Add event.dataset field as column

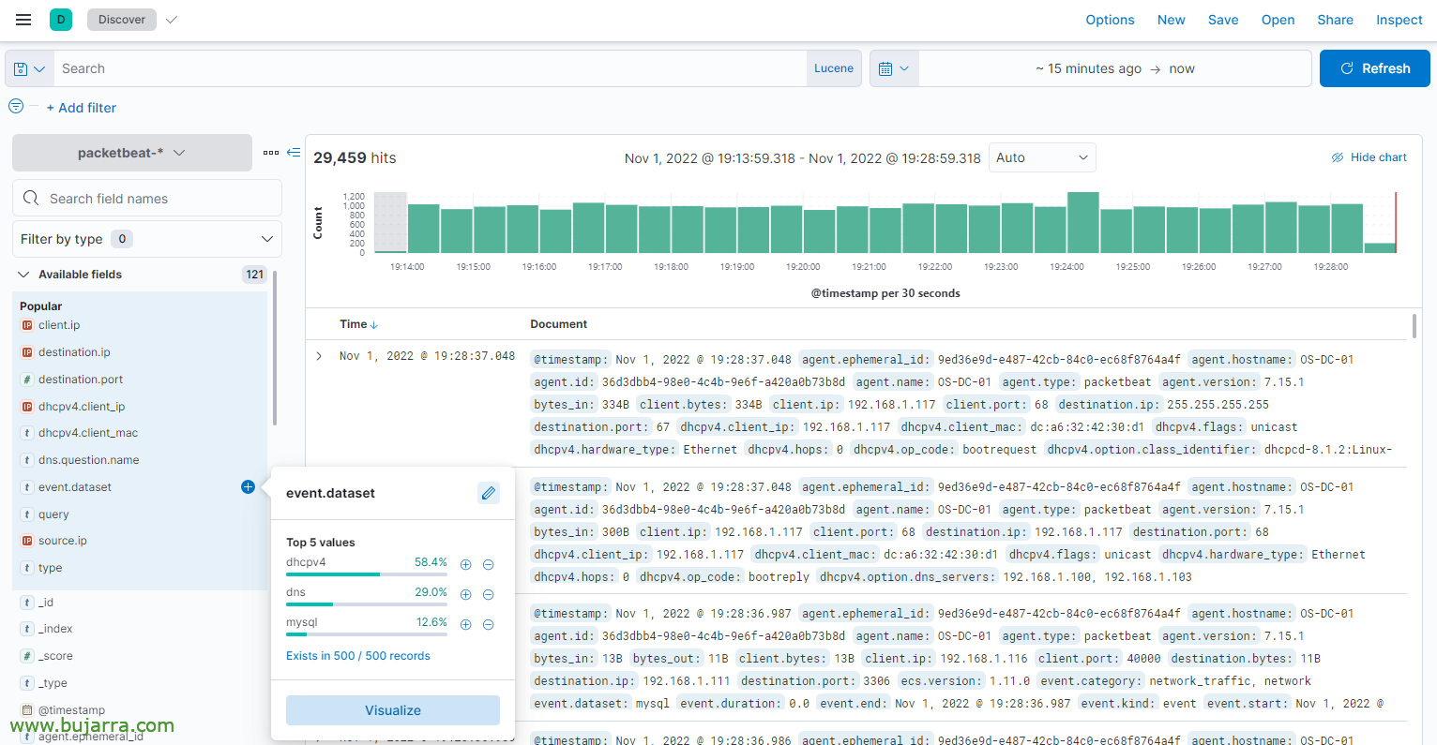tap(248, 486)
